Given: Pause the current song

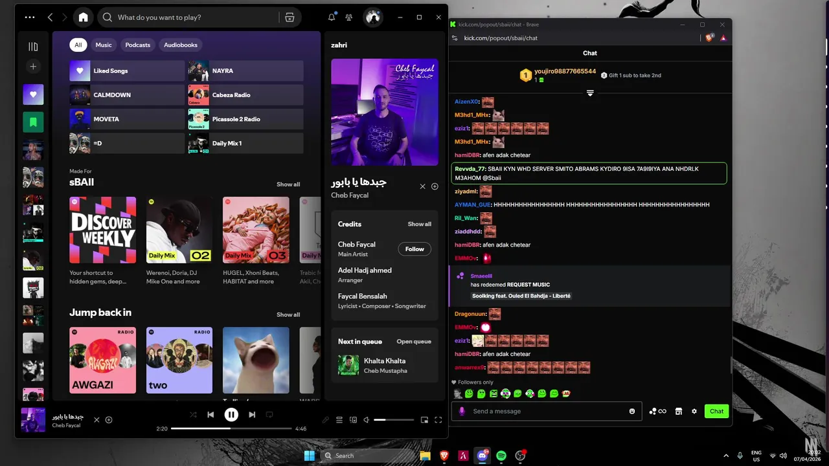Looking at the screenshot, I should pos(231,415).
